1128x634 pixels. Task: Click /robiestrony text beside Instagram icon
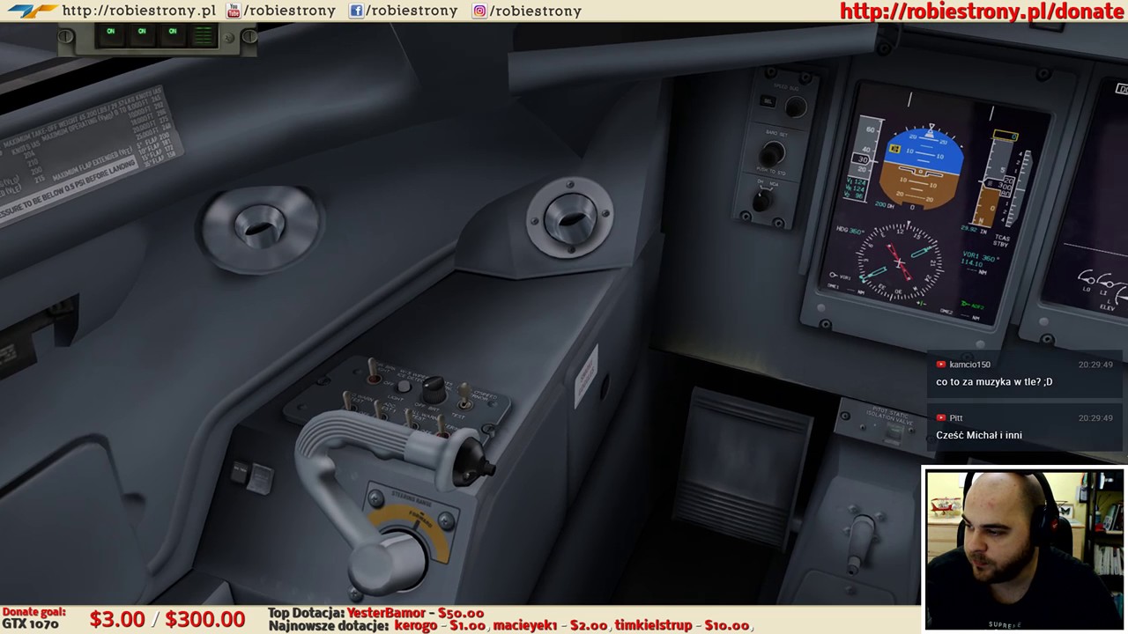535,11
